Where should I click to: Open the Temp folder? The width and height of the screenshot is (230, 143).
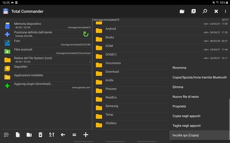(x=131, y=117)
